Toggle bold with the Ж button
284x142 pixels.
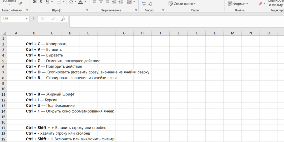pos(35,2)
